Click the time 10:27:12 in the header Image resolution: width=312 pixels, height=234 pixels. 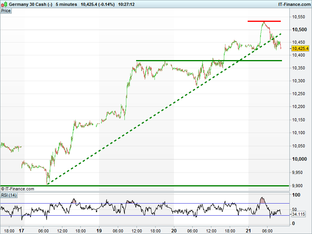pyautogui.click(x=126, y=4)
